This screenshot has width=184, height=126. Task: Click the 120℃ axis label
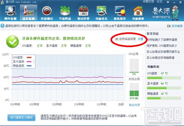coord(6,55)
